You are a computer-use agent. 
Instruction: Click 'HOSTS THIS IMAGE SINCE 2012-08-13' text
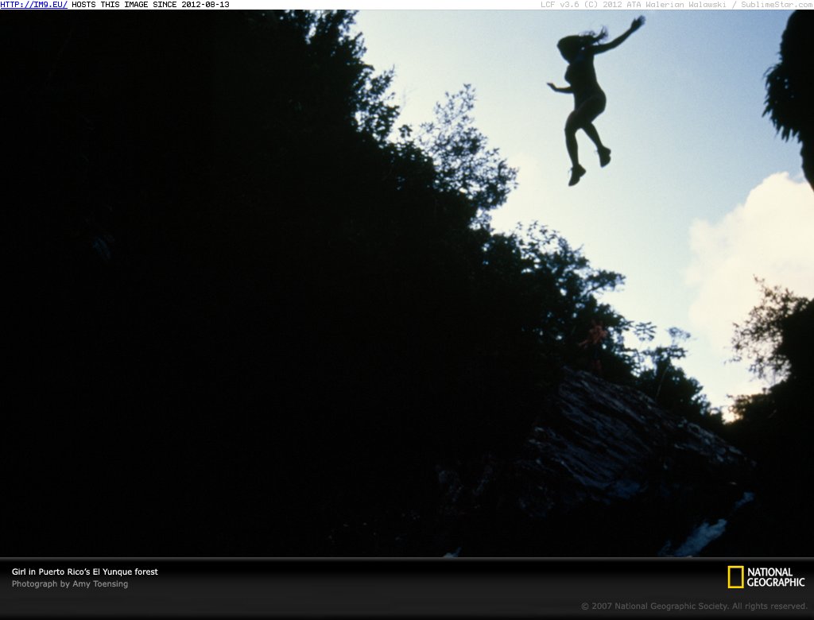point(150,5)
